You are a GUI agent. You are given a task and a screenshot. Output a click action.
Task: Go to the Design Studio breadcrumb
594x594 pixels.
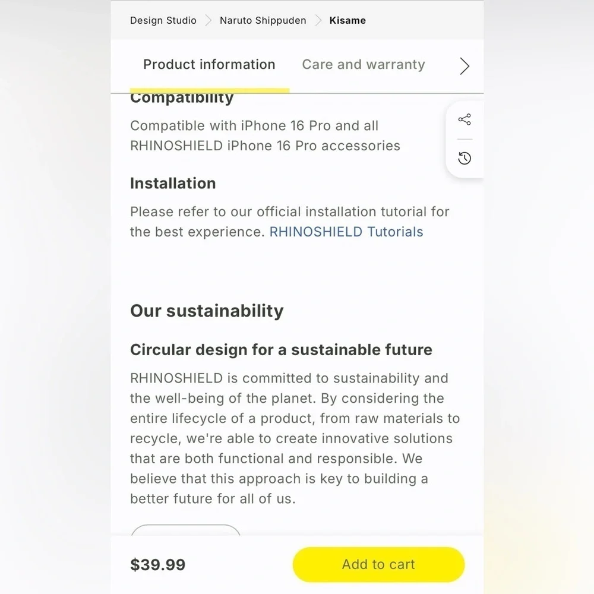(163, 20)
